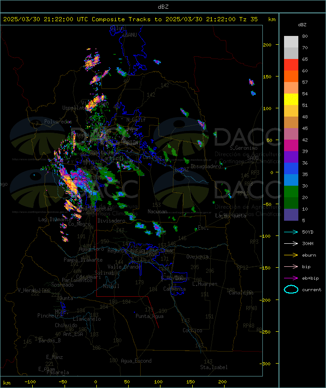Click the Llancanelo map label
Screen dimensions: 326x388
pyautogui.click(x=87, y=319)
